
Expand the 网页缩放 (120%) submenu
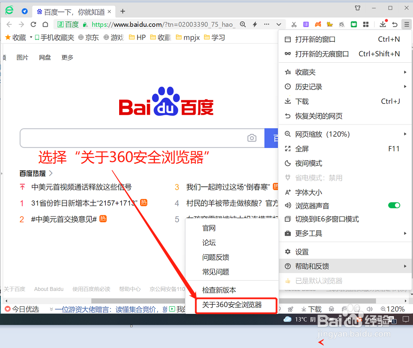tap(345, 134)
